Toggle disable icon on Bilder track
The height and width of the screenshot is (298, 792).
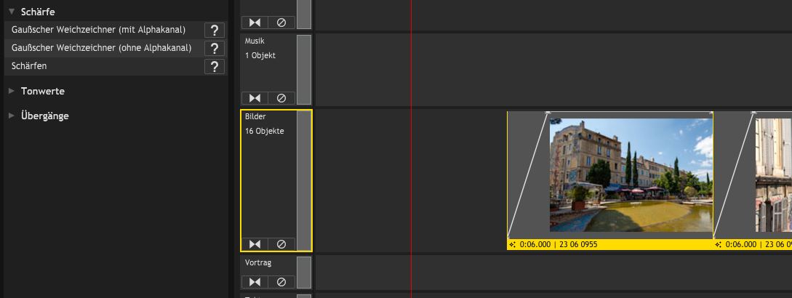(x=281, y=244)
